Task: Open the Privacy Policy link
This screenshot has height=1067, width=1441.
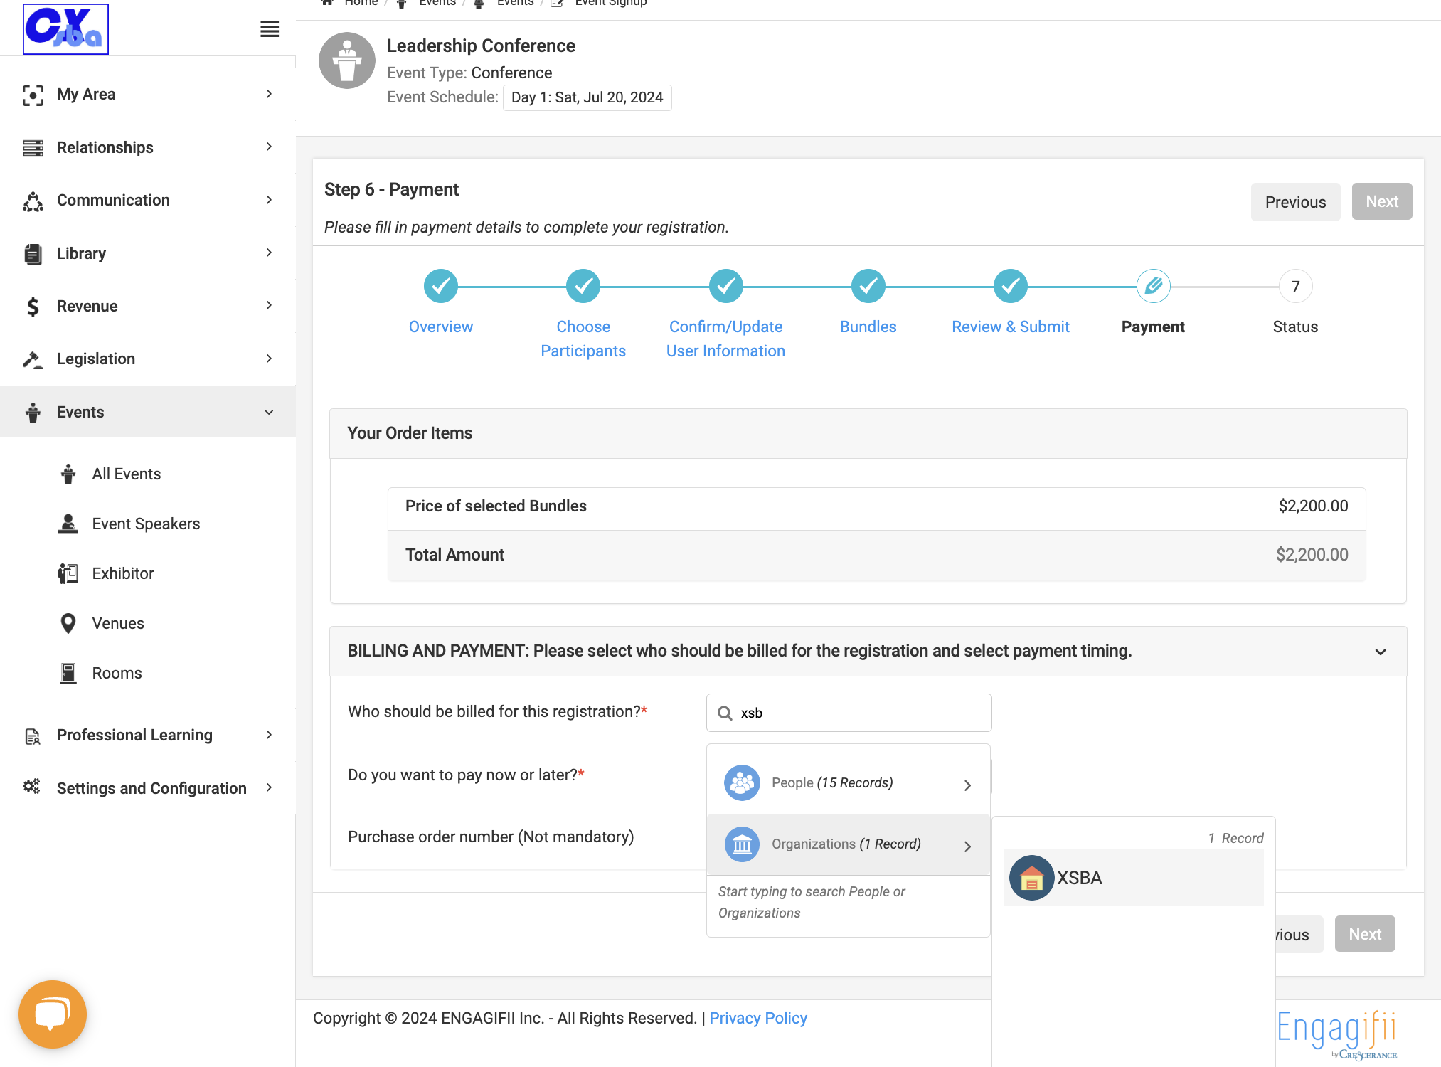Action: point(758,1018)
